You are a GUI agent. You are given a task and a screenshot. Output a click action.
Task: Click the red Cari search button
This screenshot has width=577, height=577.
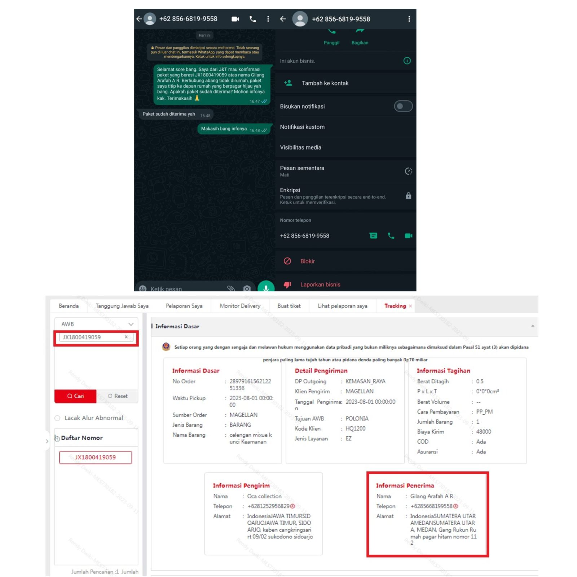75,396
